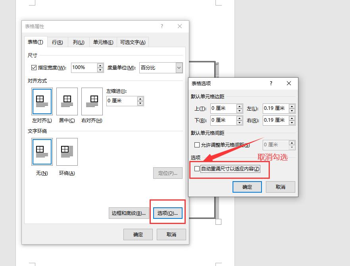Increase the 左 margin value stepper
Viewport: 350px width, 266px height.
[x=291, y=106]
